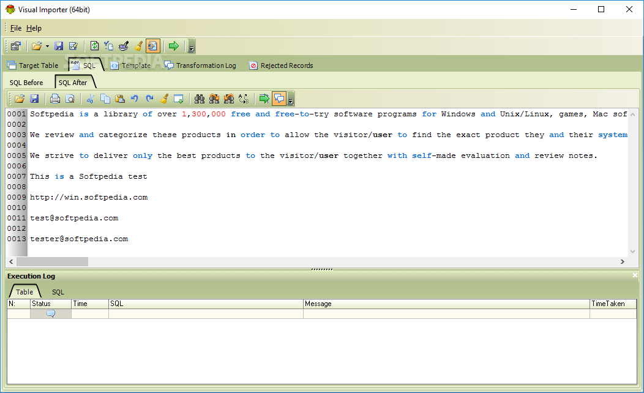Click the magnifier inspect icon in the main toolbar
Viewport: 644px width, 393px height.
(x=123, y=46)
